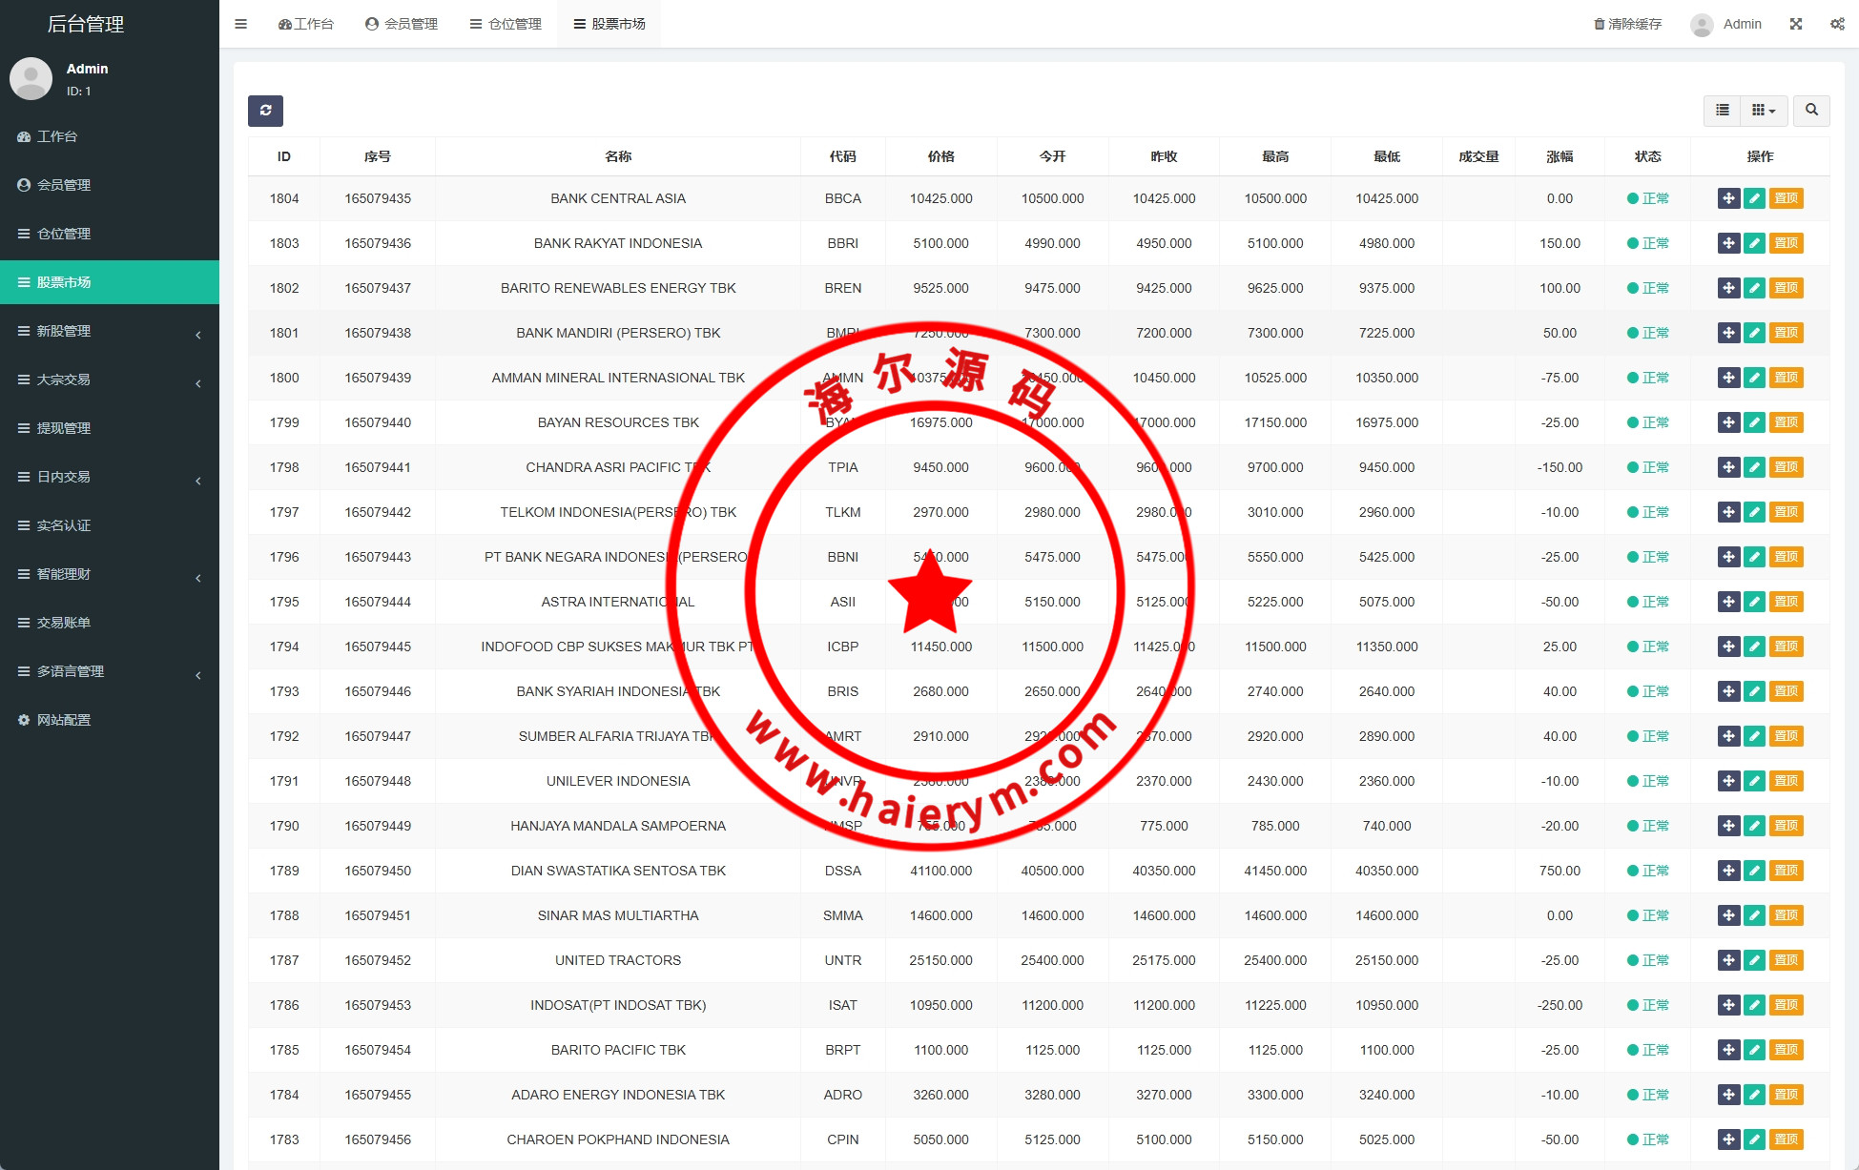
Task: Click 置顶 button for BANK MANDIRI row
Action: coord(1786,333)
